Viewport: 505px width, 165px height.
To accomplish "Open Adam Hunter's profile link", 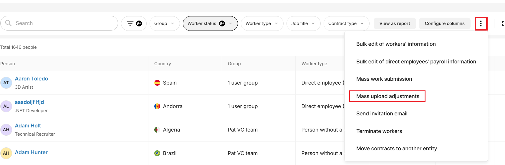I will pyautogui.click(x=31, y=152).
